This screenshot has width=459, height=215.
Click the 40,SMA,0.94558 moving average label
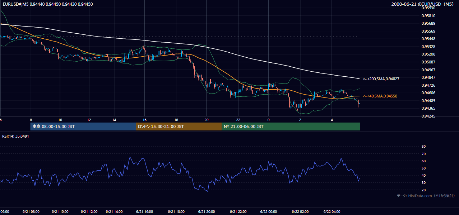380,96
